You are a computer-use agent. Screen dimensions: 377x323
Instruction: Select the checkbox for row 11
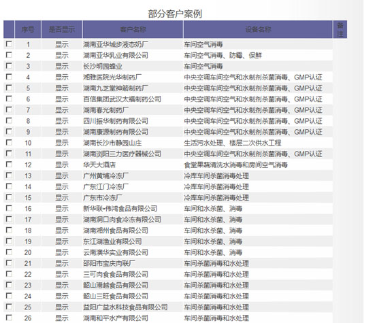click(9, 153)
